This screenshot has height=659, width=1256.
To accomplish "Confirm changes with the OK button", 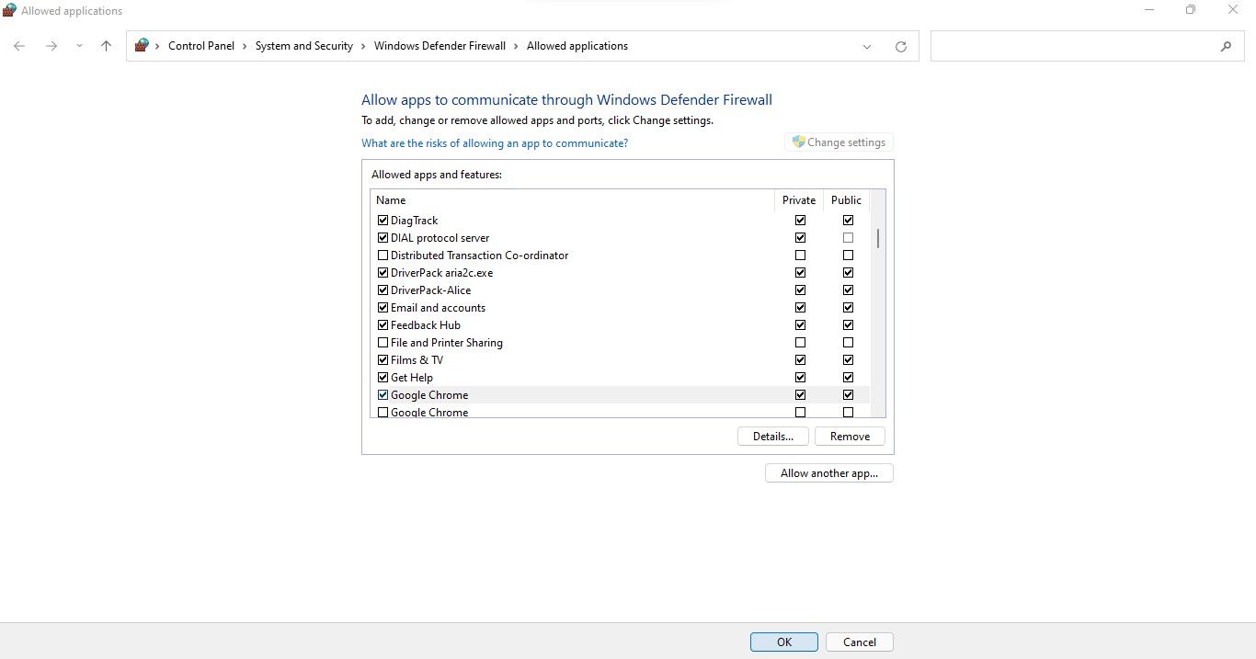I will (x=783, y=642).
